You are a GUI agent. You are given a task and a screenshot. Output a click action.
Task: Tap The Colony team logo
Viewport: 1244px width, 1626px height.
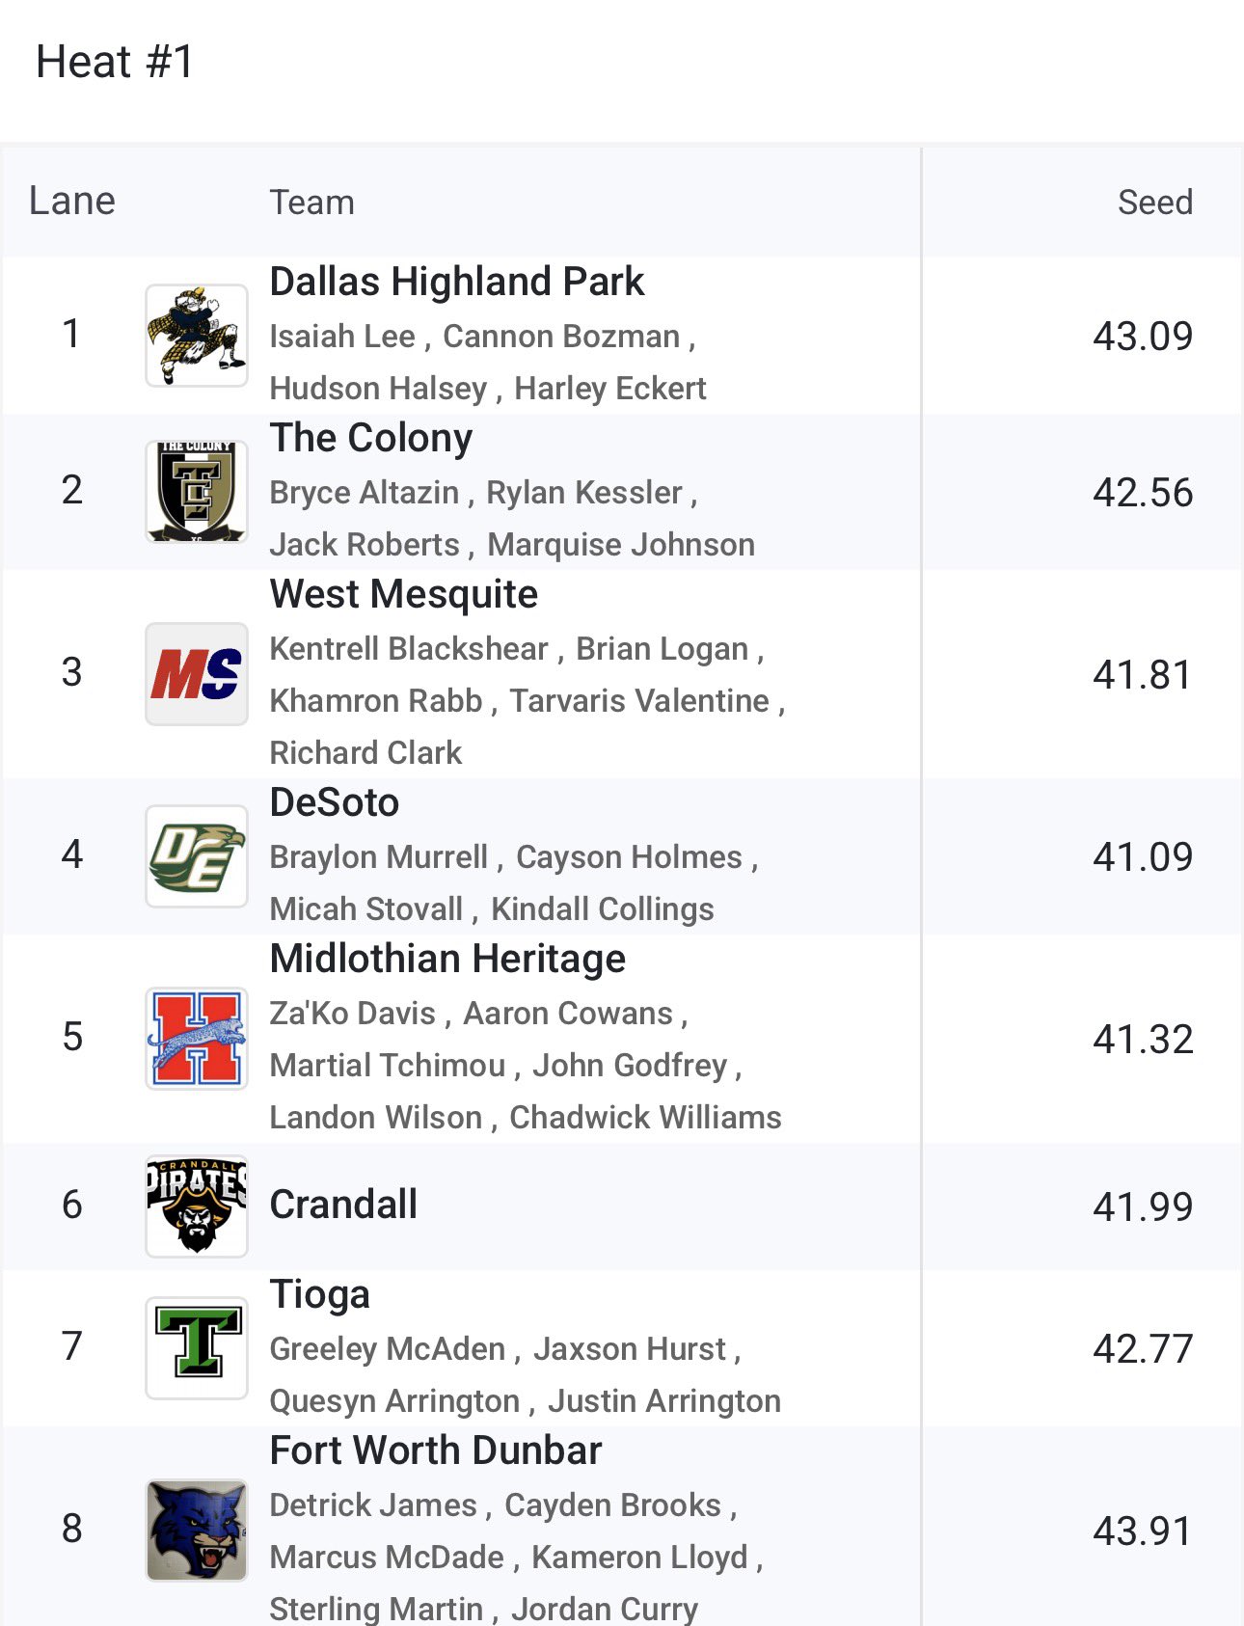pyautogui.click(x=197, y=491)
